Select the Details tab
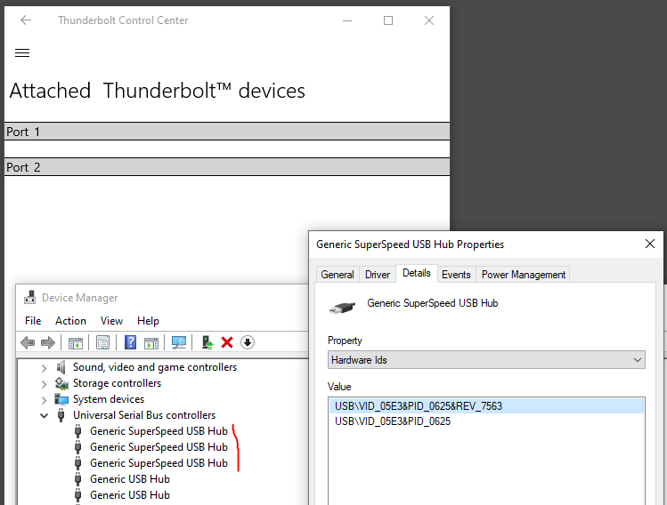 [x=417, y=273]
